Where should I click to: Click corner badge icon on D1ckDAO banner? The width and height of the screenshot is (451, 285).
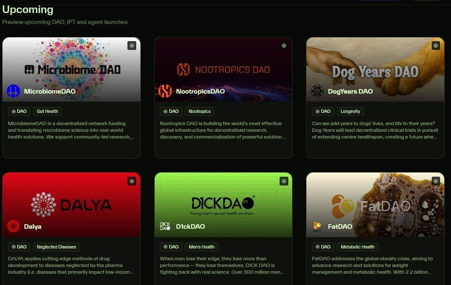tap(284, 181)
